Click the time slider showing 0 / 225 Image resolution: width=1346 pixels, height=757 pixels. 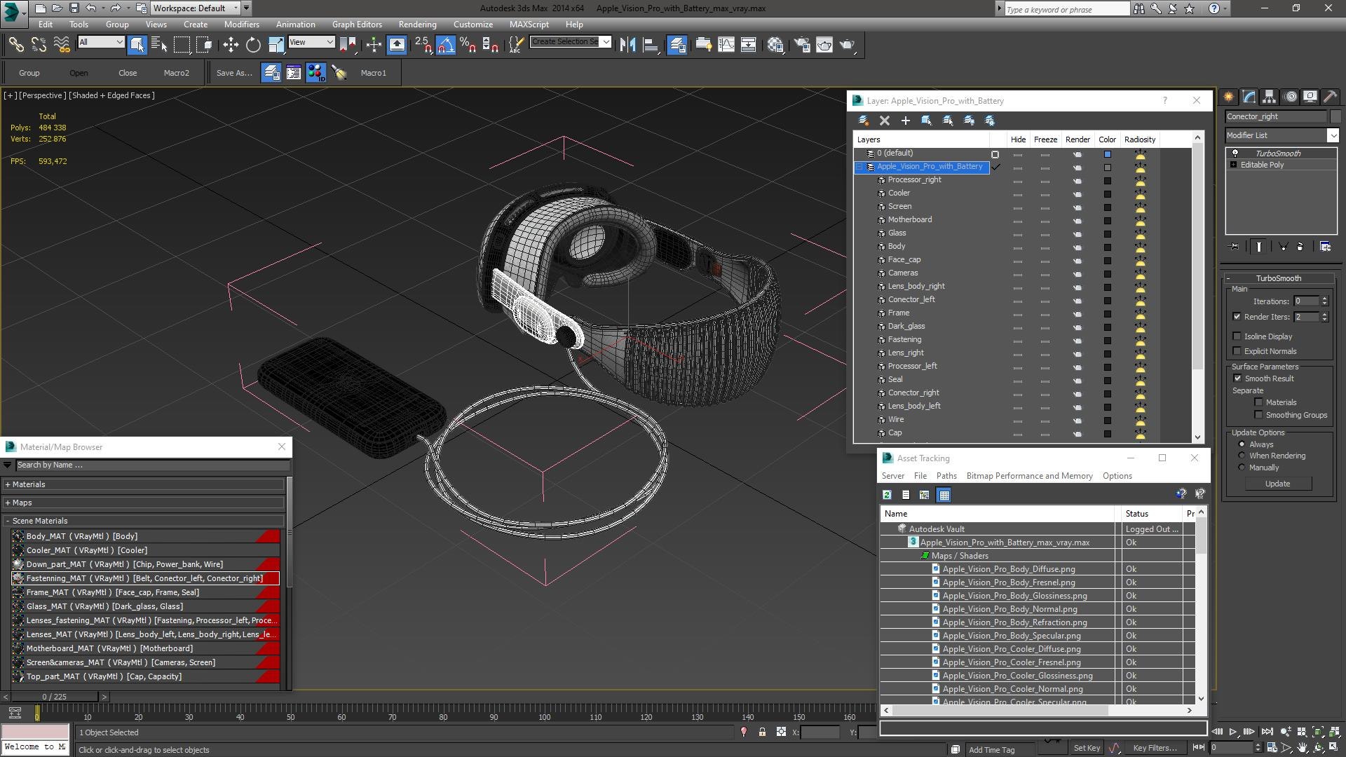click(55, 697)
